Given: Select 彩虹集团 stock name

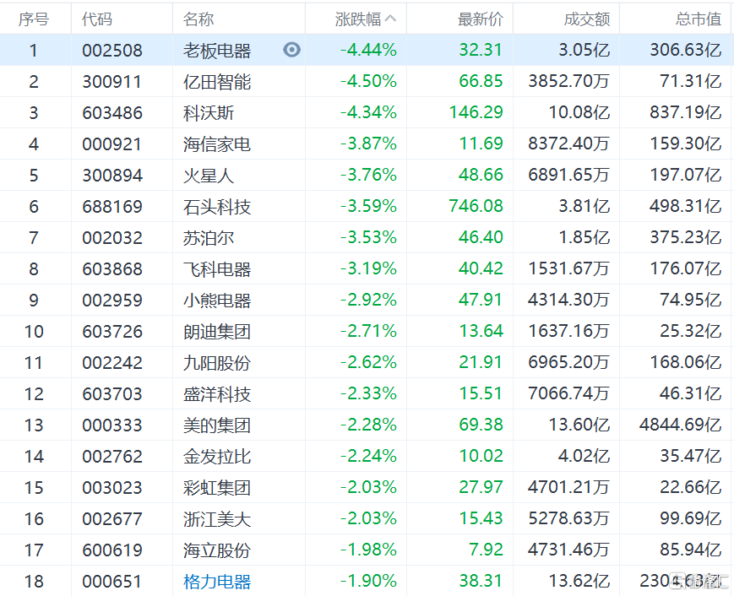Looking at the screenshot, I should click(x=217, y=488).
